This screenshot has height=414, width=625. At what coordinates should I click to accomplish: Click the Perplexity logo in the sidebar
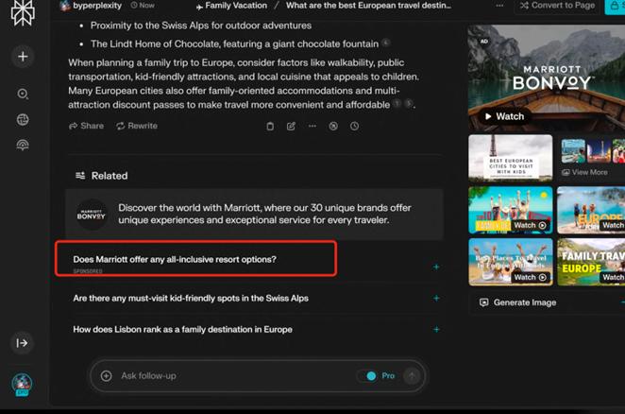tap(23, 15)
